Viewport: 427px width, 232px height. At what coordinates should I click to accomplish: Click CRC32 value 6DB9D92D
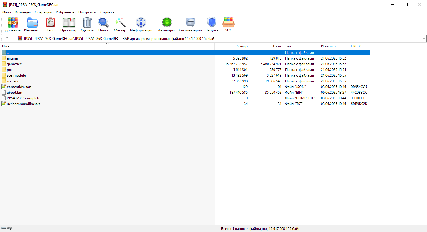point(359,104)
